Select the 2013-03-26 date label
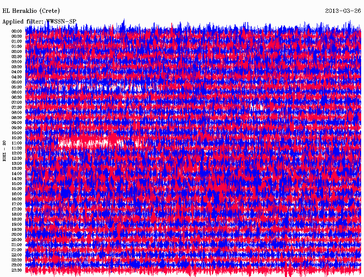Image resolution: width=364 pixels, height=277 pixels. tap(343, 11)
